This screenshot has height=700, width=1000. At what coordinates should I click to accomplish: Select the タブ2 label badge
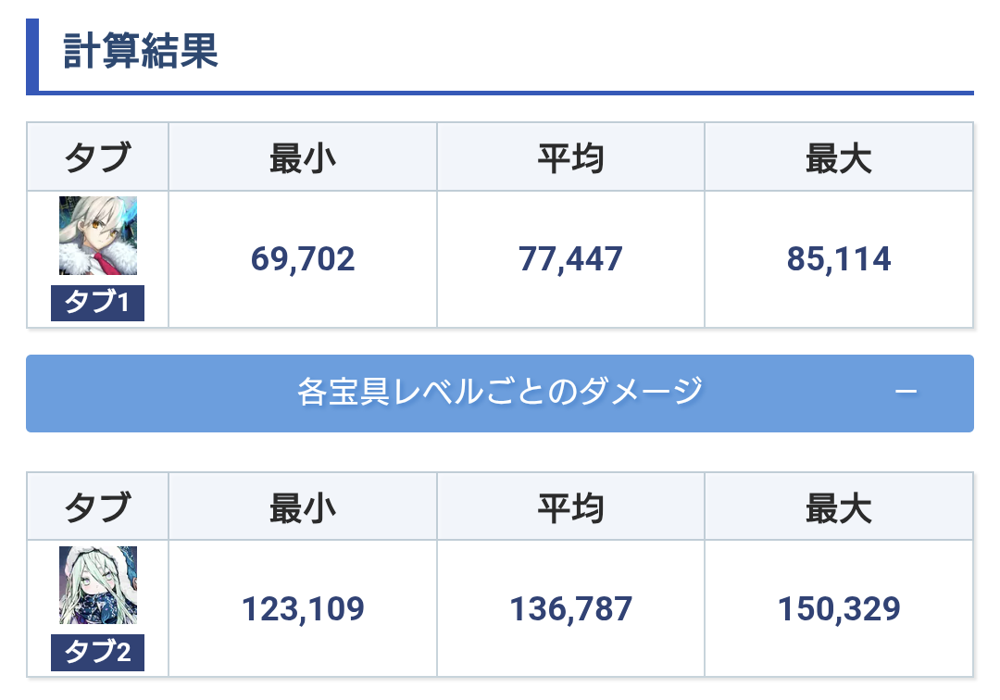[x=97, y=653]
